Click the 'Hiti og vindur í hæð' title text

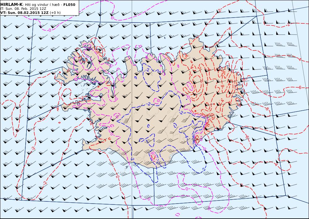coord(42,5)
